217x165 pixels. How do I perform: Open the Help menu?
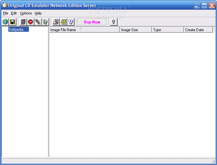click(38, 13)
